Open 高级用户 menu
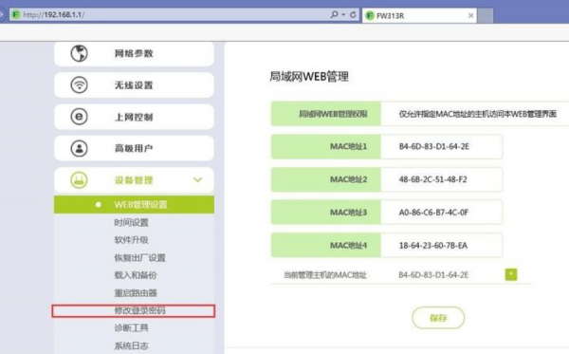 pos(134,148)
